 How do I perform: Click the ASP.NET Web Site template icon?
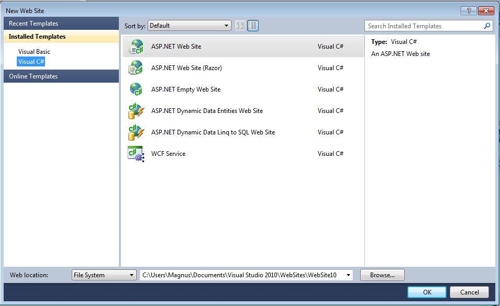point(136,47)
